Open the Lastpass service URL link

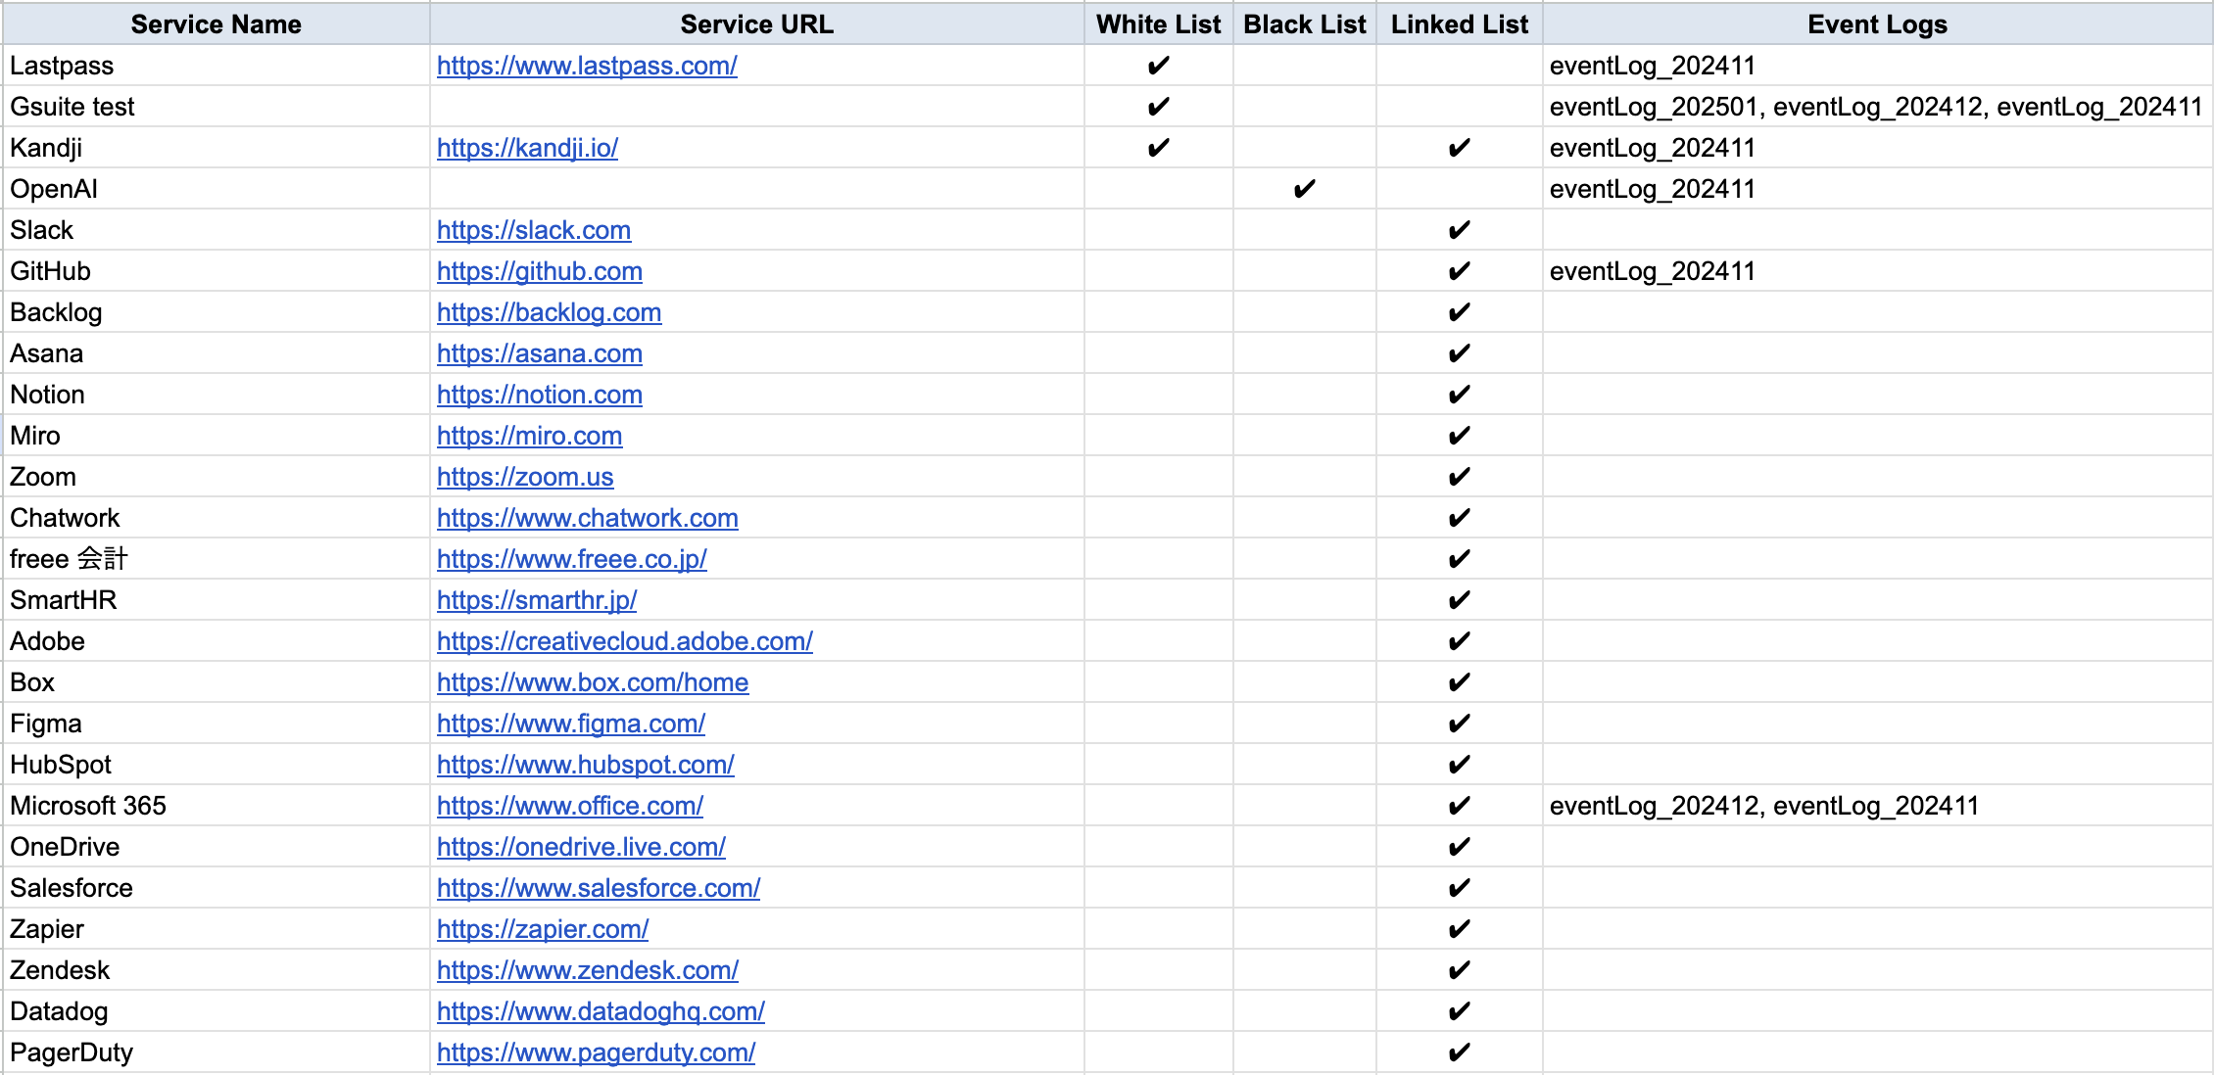[x=587, y=66]
